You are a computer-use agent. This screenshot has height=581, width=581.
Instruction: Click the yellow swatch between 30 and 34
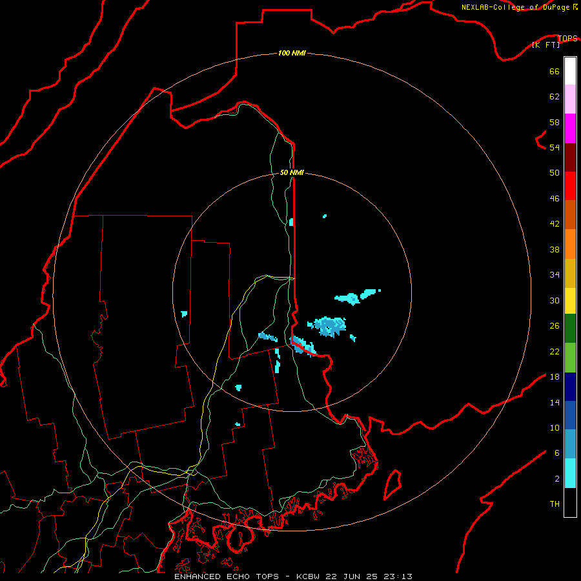pos(570,301)
